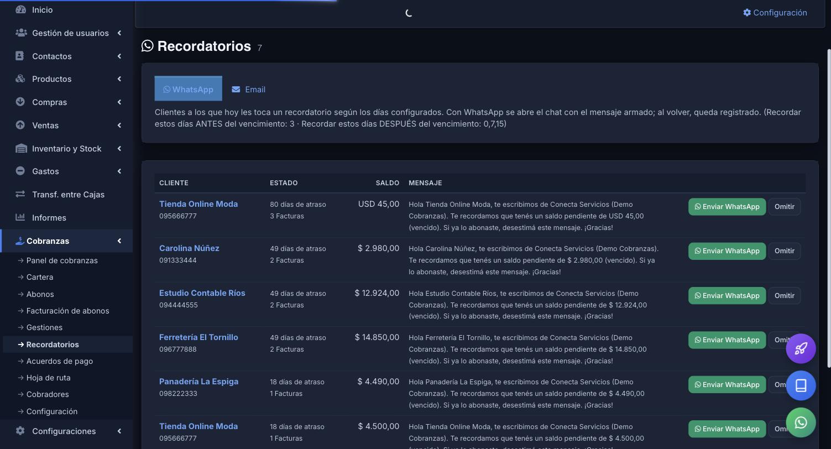Expand the Contactos submenu chevron
Viewport: 831px width, 449px height.
119,56
